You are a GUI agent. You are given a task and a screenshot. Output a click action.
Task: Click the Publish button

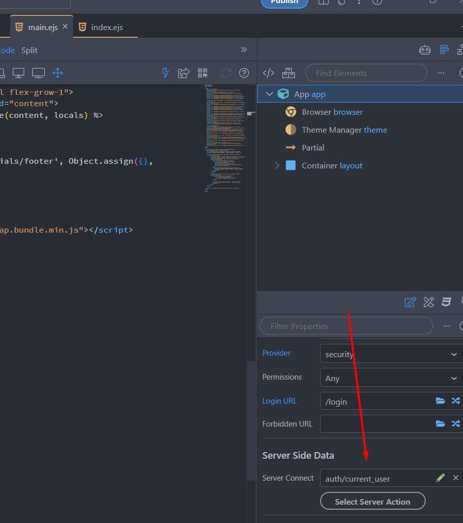284,3
